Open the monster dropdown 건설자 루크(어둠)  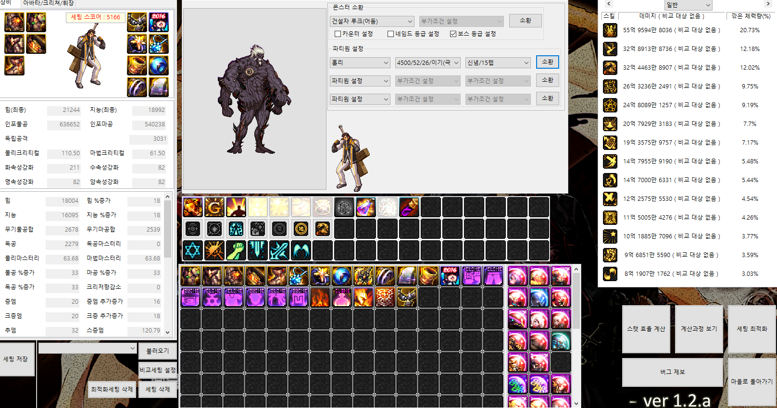372,21
